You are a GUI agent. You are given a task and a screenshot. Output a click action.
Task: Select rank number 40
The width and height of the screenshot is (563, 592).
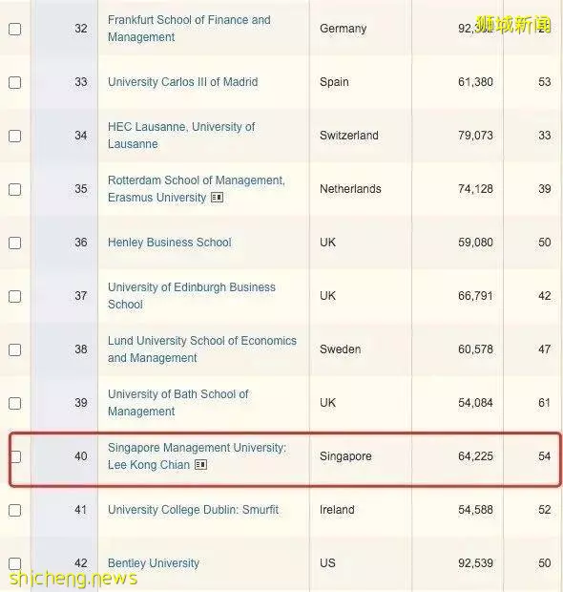click(x=81, y=456)
